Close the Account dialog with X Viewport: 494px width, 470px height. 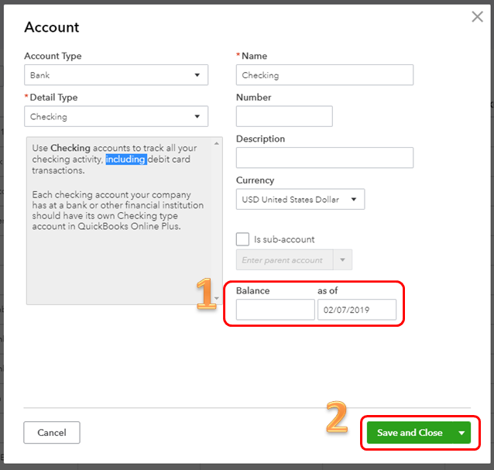(477, 17)
